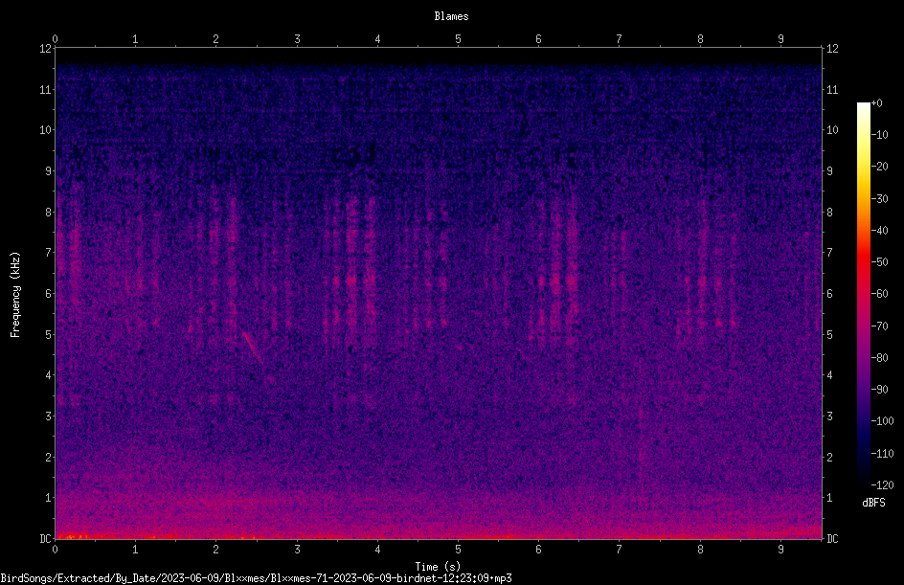Image resolution: width=904 pixels, height=585 pixels.
Task: Click the "-40" colorbar value
Action: [x=879, y=231]
